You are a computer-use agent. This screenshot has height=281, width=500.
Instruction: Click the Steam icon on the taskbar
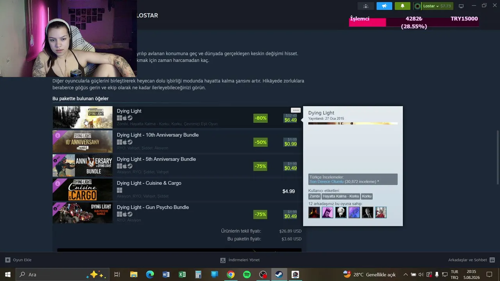279,274
